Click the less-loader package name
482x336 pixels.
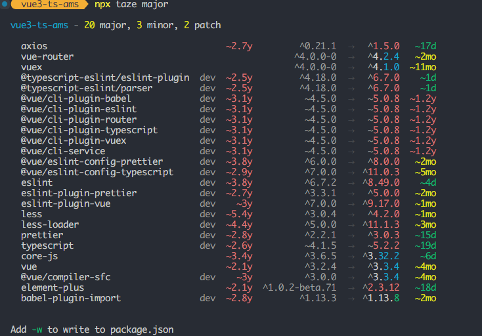tap(50, 224)
